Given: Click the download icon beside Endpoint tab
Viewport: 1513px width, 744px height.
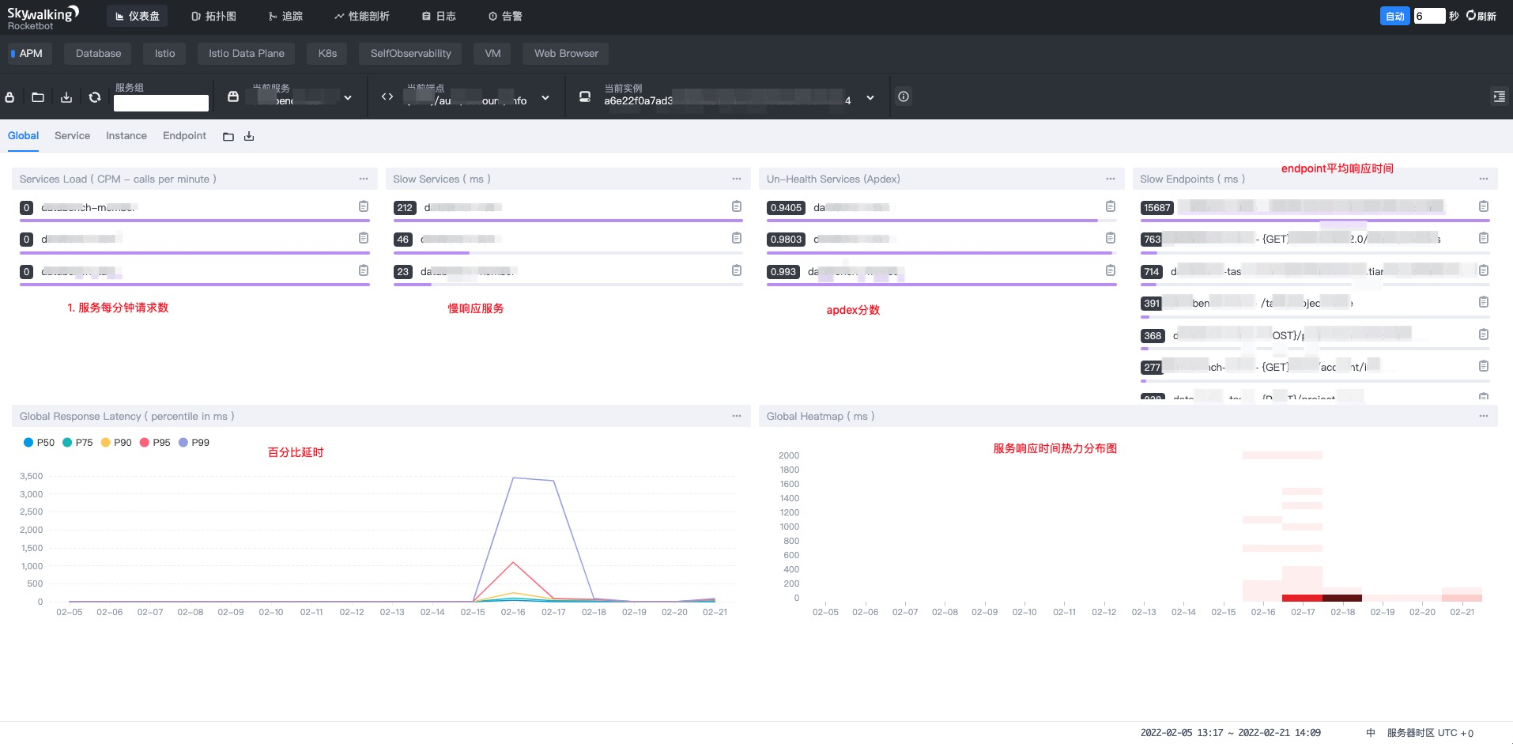Looking at the screenshot, I should [249, 137].
